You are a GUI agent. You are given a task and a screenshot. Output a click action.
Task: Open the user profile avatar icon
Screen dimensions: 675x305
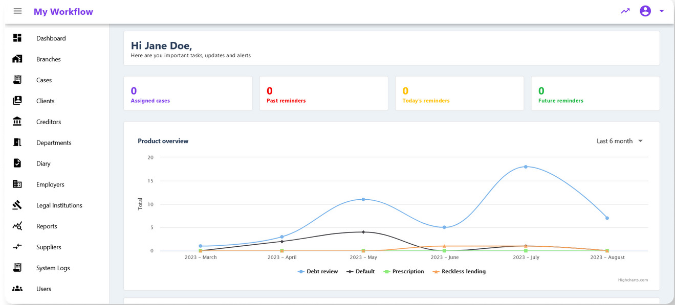(x=645, y=11)
